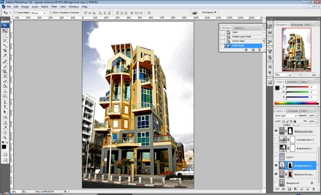Select the Lasso tool
321x195 pixels.
(5, 41)
